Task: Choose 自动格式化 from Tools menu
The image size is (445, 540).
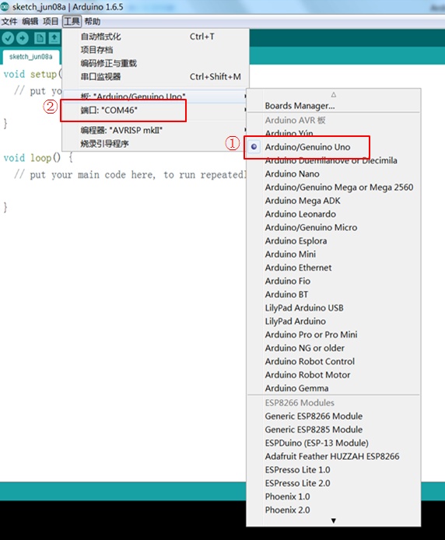Action: click(x=156, y=37)
